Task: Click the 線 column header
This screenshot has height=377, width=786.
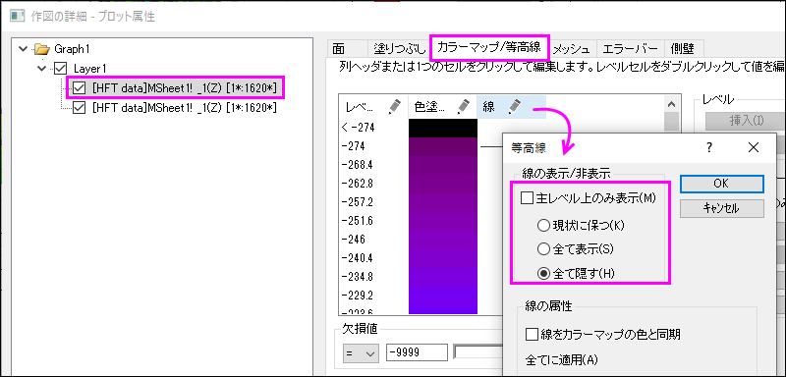Action: tap(511, 106)
